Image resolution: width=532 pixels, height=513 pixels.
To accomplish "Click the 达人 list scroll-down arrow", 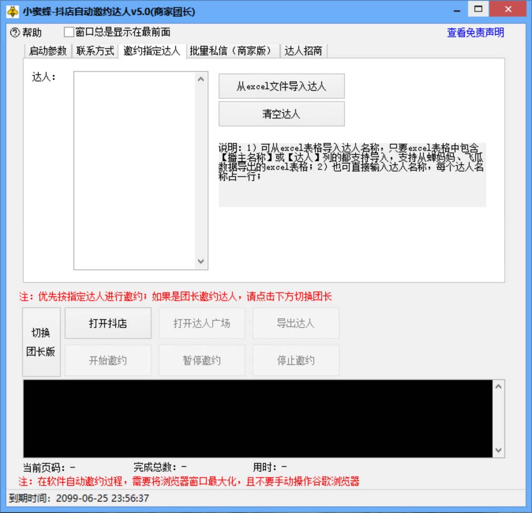I will (x=201, y=261).
